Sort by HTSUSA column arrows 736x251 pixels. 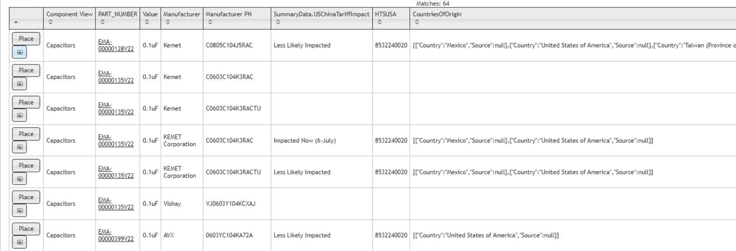point(380,22)
